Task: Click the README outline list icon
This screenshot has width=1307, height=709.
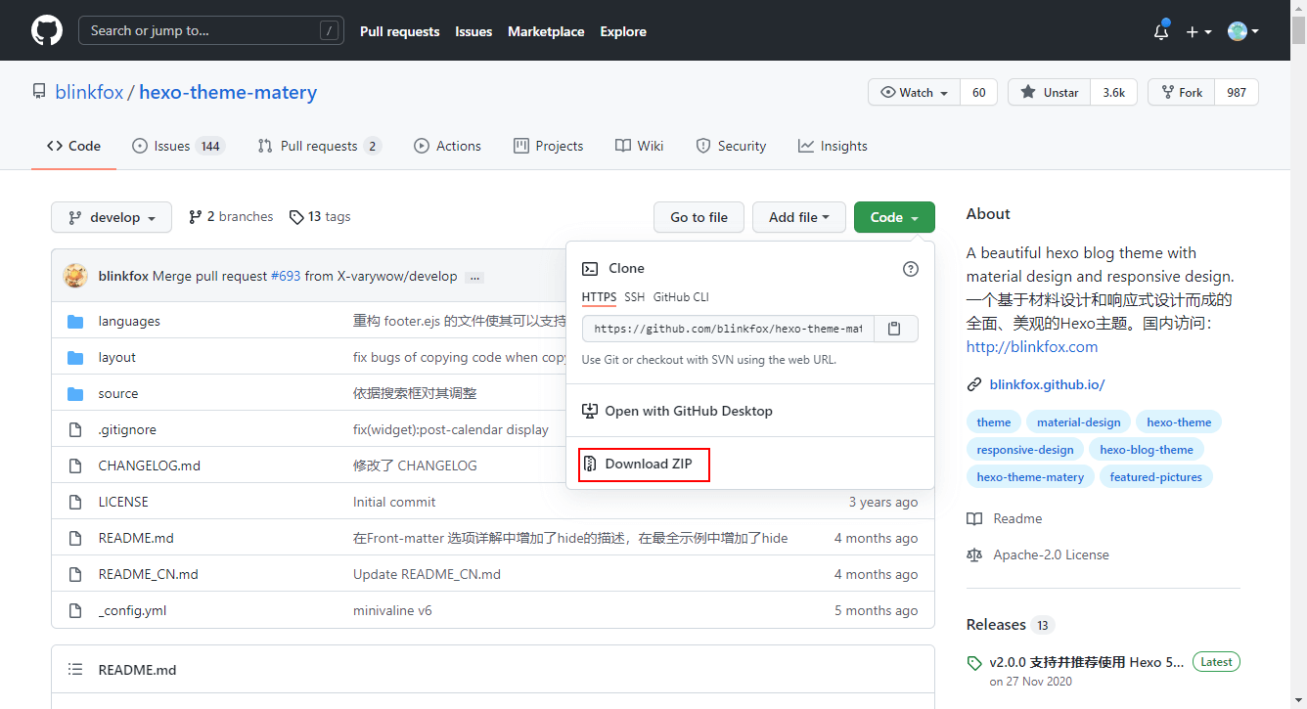Action: coord(75,670)
